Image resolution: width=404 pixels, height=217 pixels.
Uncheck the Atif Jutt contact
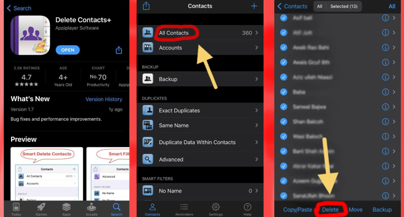tap(284, 32)
